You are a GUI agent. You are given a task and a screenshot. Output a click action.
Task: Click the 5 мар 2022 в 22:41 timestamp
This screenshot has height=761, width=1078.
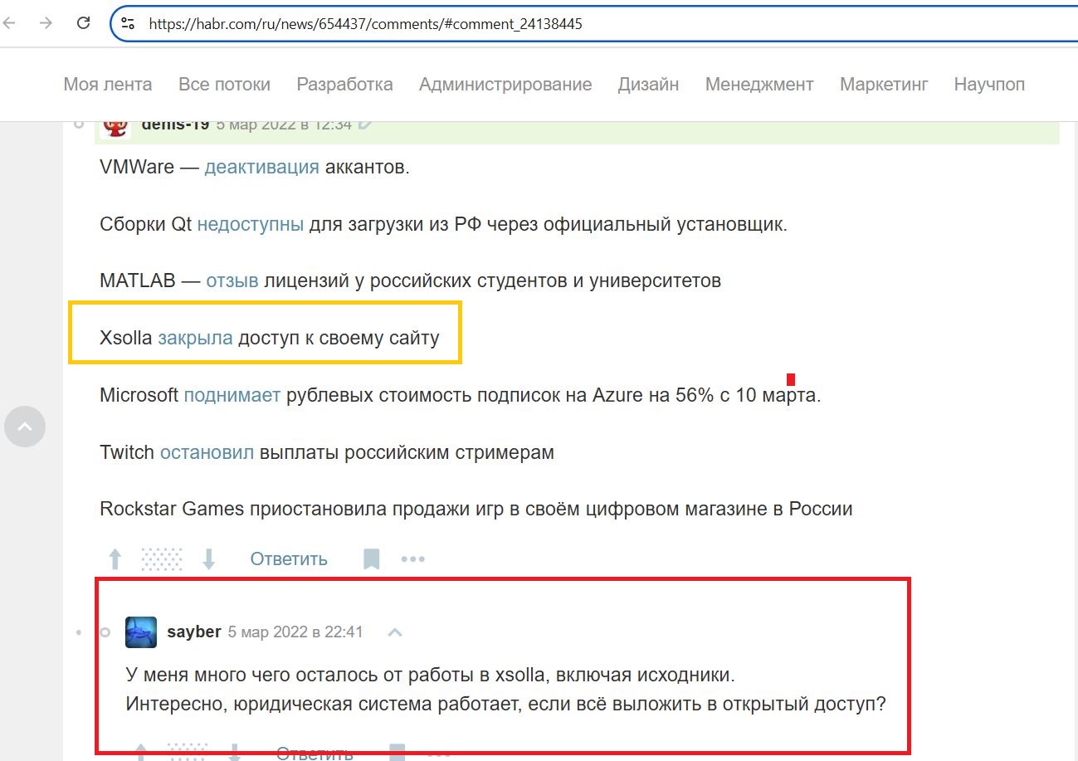pyautogui.click(x=295, y=632)
